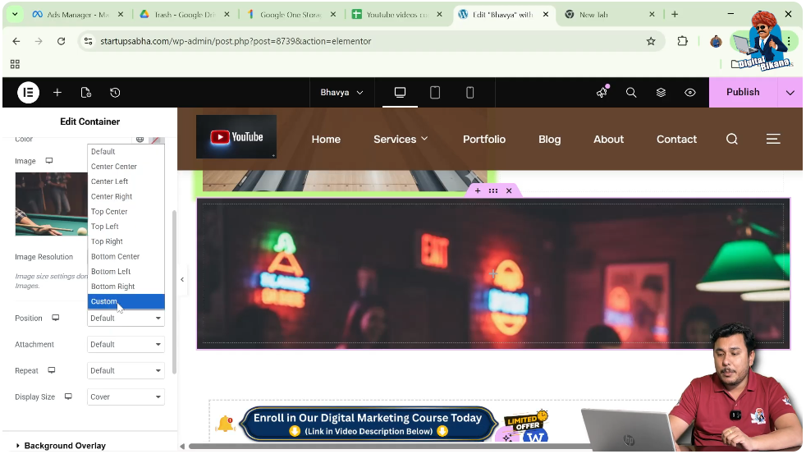
Task: Click the Add Element plus icon
Action: click(57, 93)
